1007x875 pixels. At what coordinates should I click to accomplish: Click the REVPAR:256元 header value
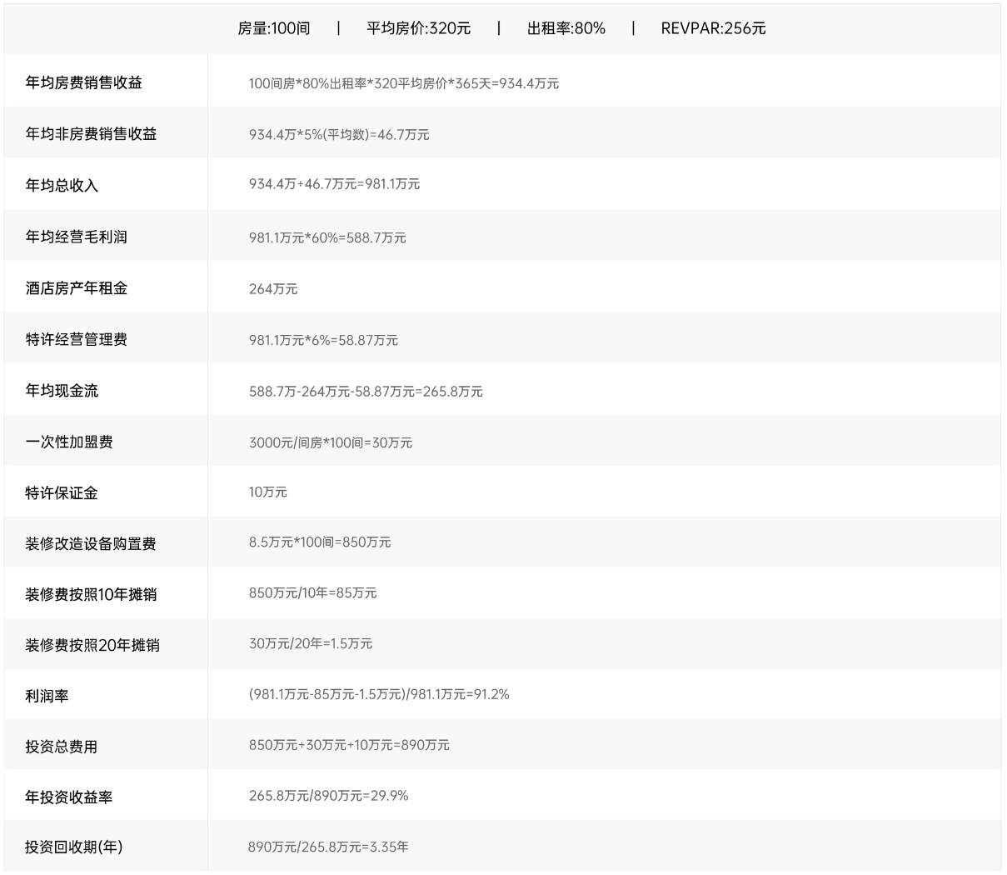pyautogui.click(x=713, y=28)
